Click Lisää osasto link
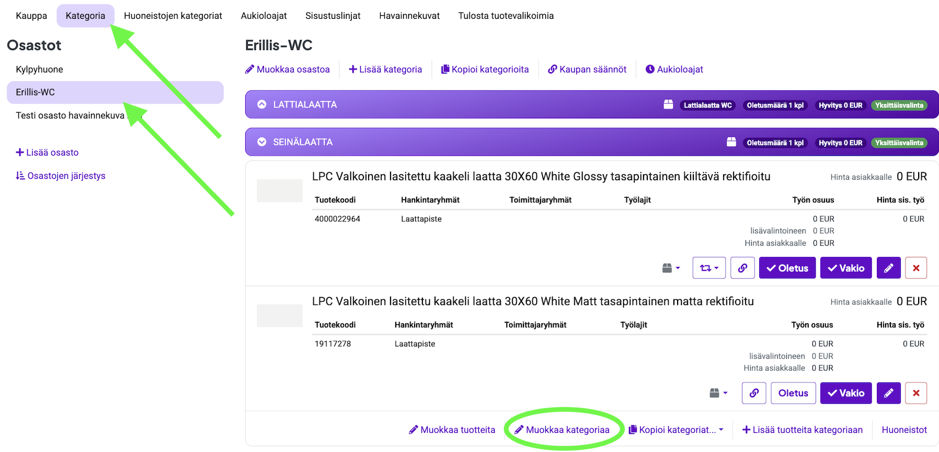The width and height of the screenshot is (939, 452). tap(47, 152)
